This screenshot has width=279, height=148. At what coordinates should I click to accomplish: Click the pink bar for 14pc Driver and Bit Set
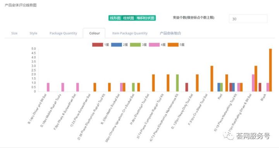[x=48, y=87]
